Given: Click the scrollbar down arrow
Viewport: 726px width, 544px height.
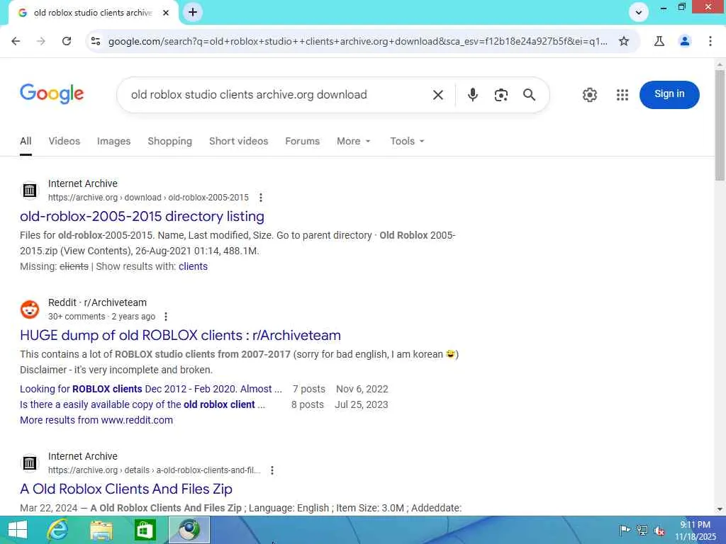Looking at the screenshot, I should coord(720,509).
